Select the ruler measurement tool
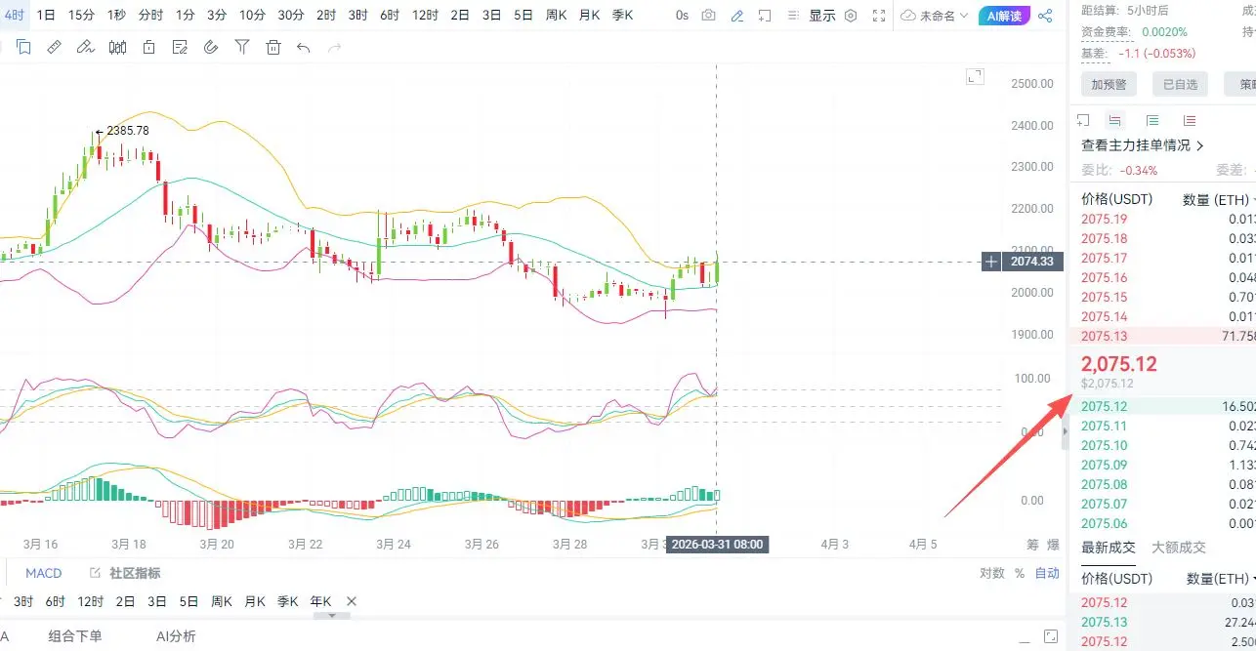 click(55, 47)
